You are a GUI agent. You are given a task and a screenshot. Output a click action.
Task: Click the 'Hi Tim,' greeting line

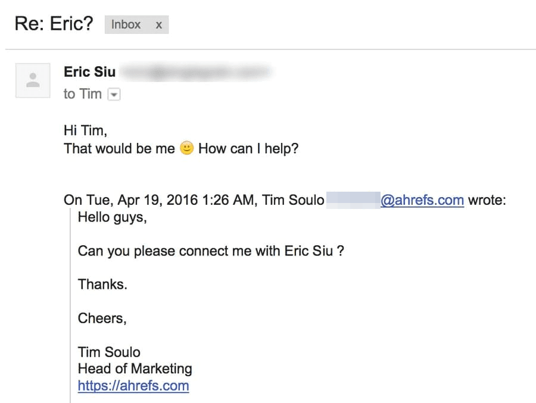86,130
